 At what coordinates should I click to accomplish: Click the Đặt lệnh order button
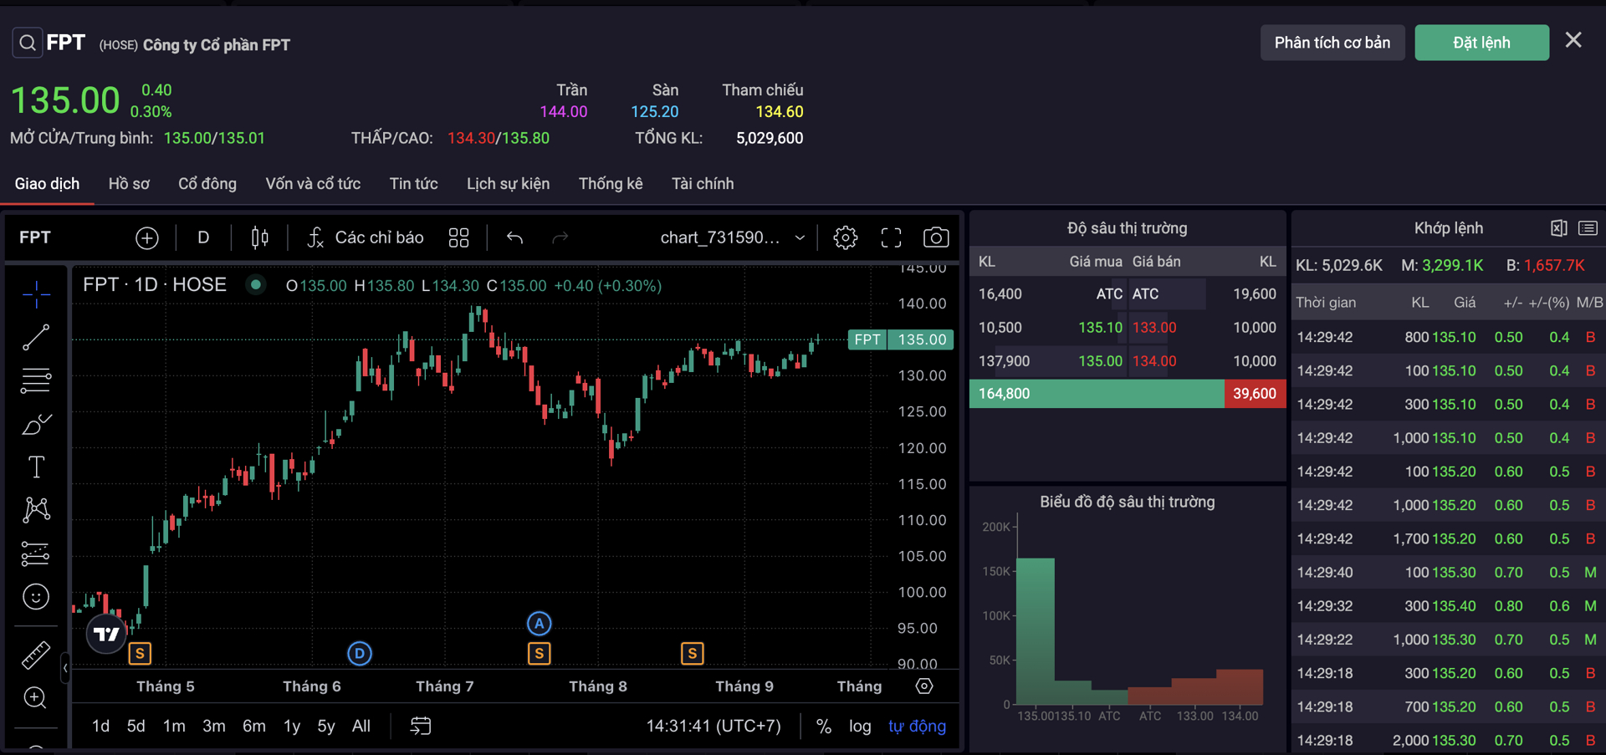1481,43
